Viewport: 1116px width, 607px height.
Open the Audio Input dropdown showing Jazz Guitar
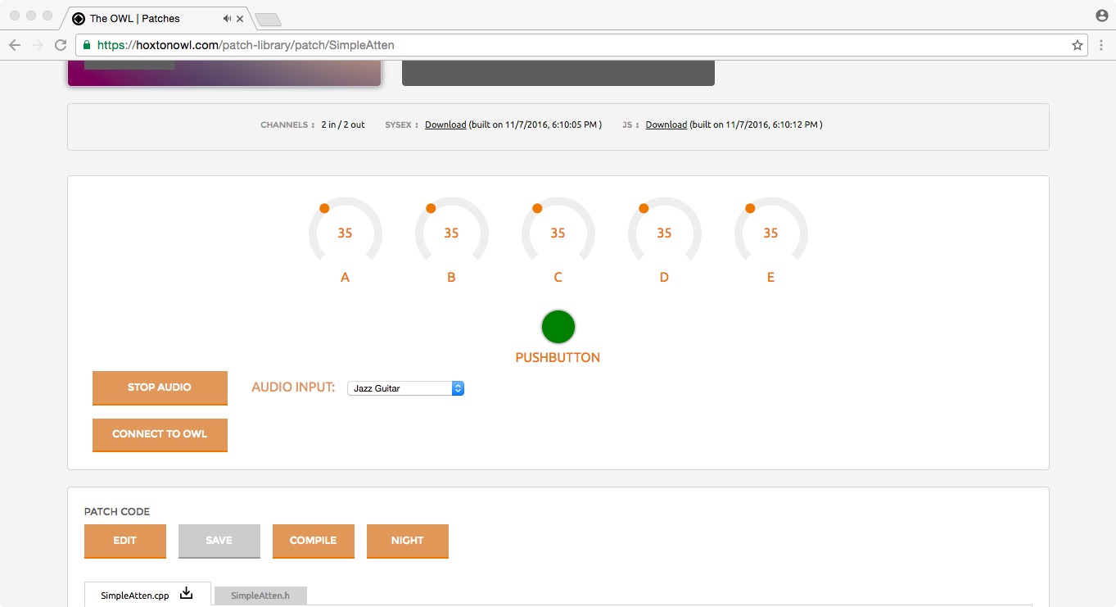tap(405, 388)
